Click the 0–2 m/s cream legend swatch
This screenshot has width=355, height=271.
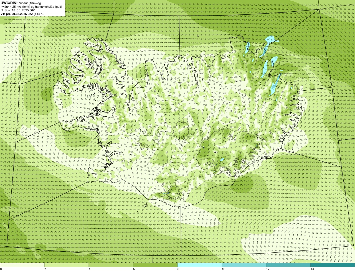tap(22, 265)
